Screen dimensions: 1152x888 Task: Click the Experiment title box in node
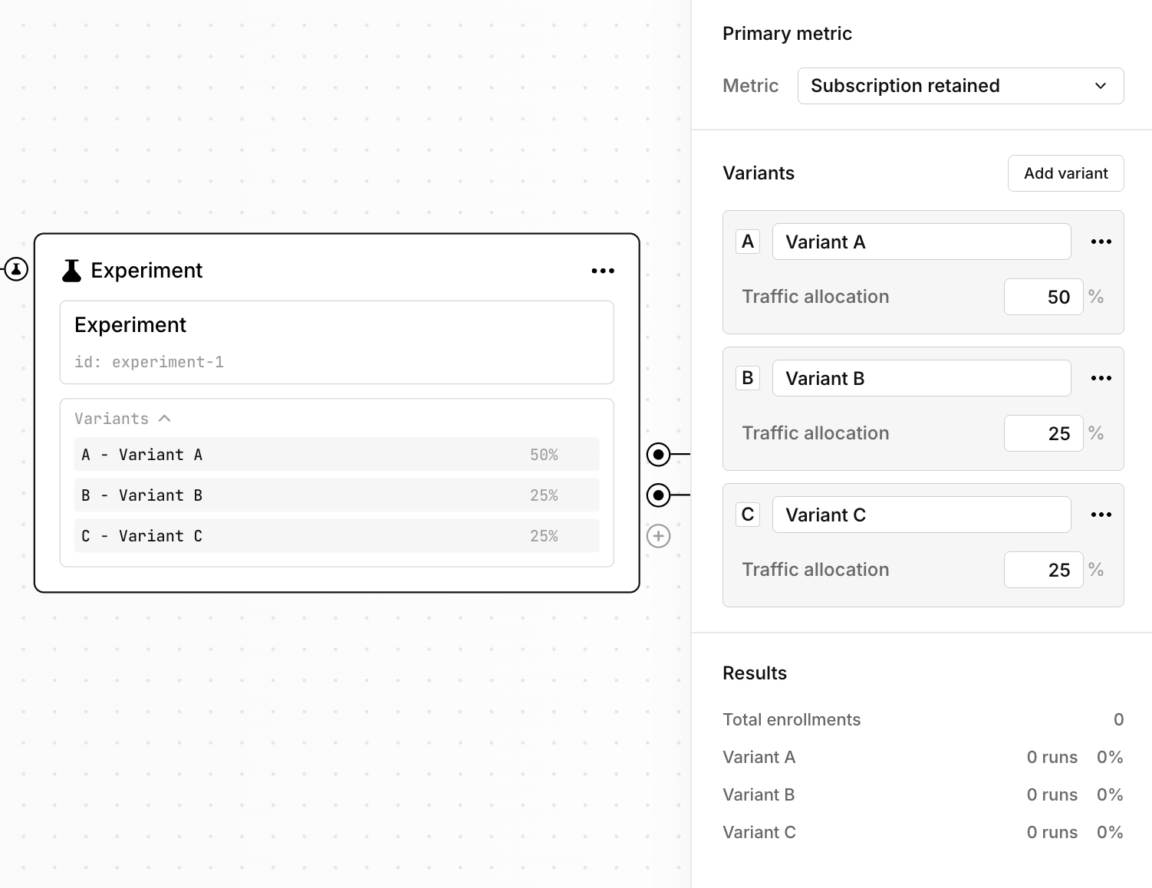(337, 342)
